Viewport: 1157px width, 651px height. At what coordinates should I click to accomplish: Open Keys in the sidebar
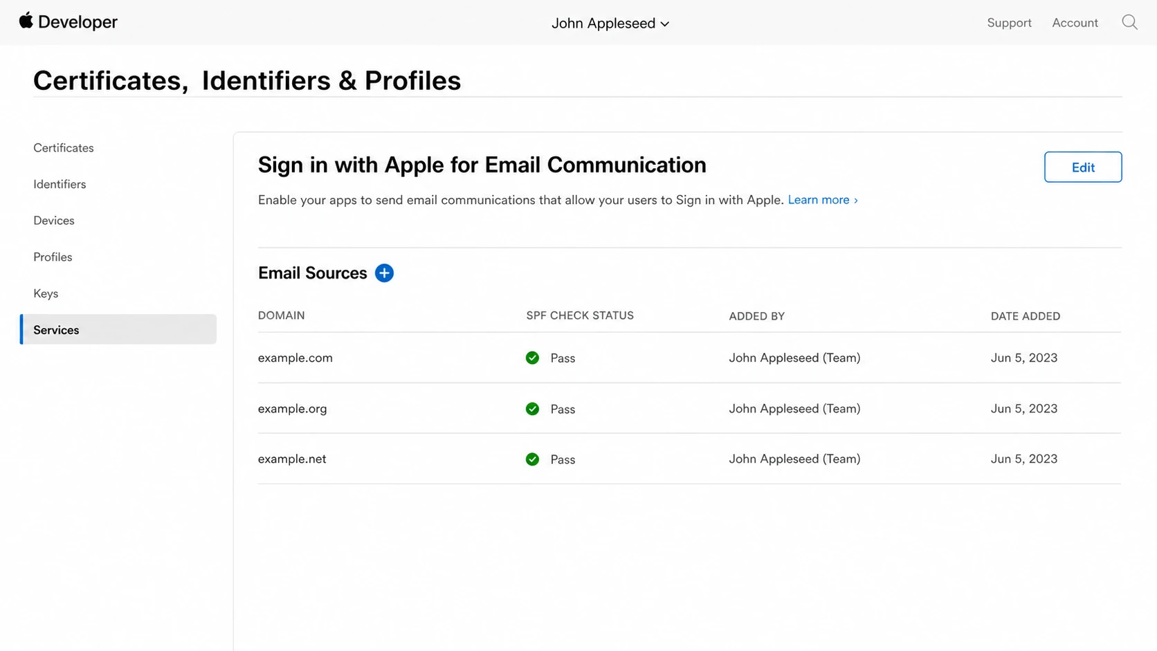click(x=46, y=293)
